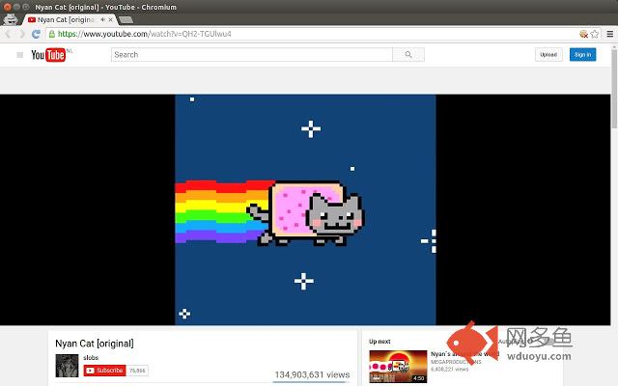Click the Sign in button
The image size is (618, 386).
pos(582,55)
